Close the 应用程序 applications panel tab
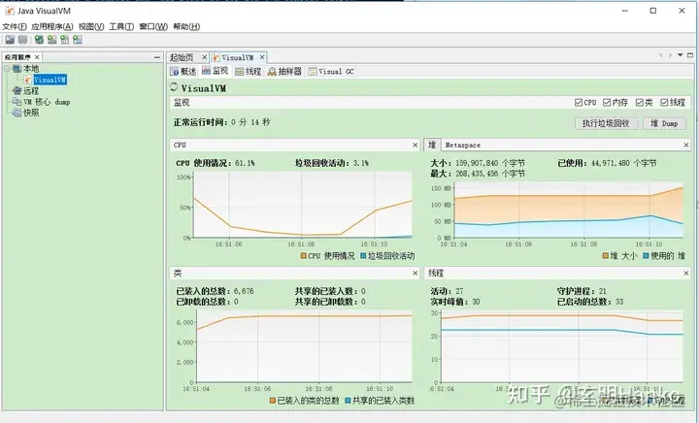Screen dimensions: 699x423 click(x=37, y=57)
